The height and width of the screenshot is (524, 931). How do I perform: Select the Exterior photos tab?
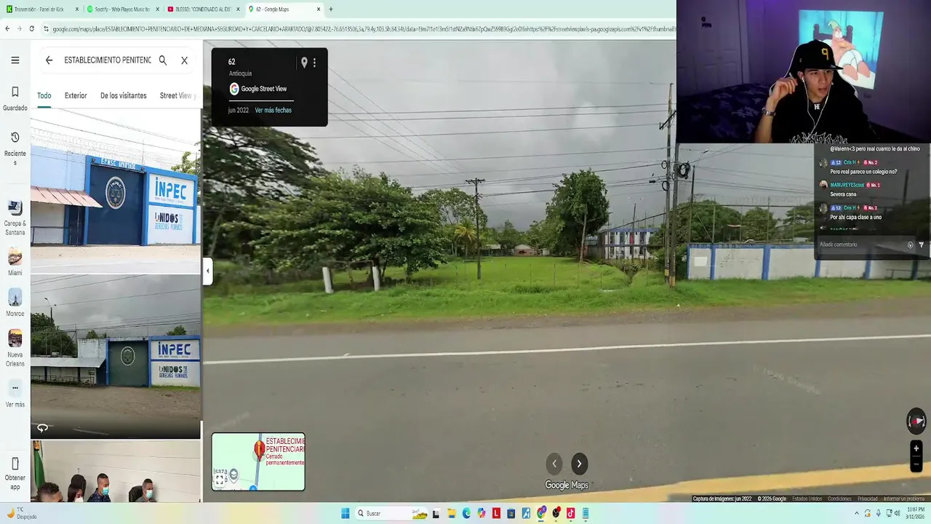tap(76, 95)
